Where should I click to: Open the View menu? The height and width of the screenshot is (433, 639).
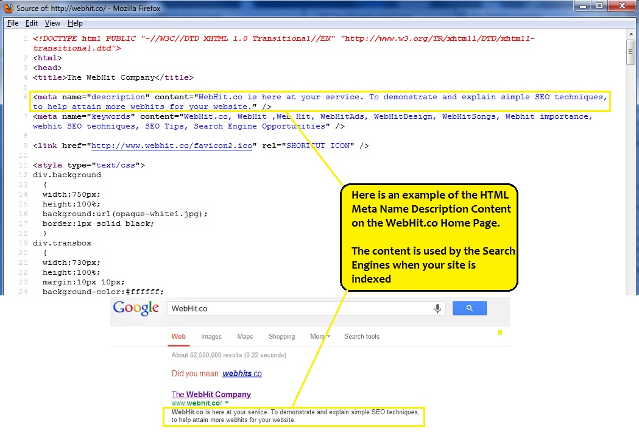(x=52, y=23)
